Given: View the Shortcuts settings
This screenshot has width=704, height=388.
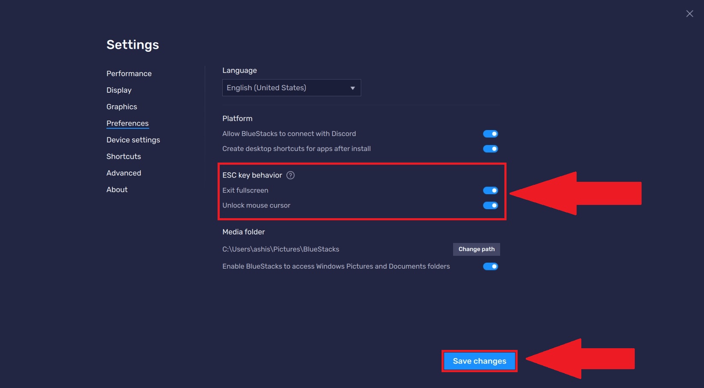Looking at the screenshot, I should [124, 156].
